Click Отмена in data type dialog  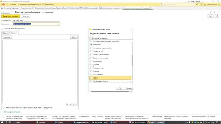[x=129, y=88]
